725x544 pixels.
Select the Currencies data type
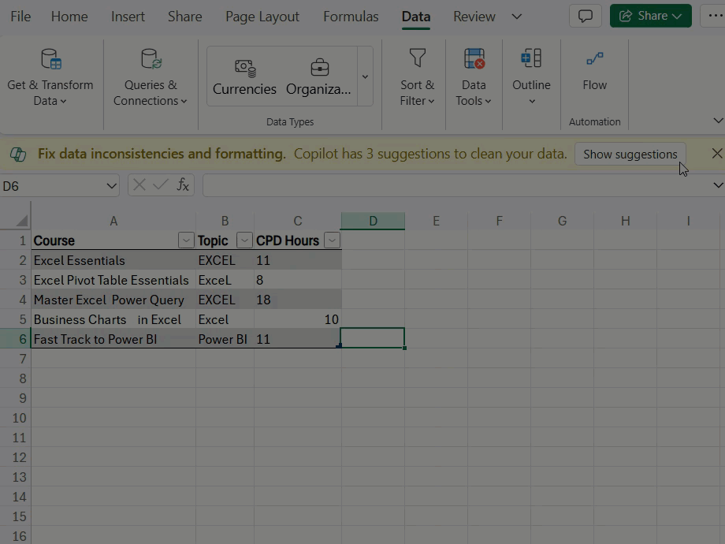tap(244, 76)
